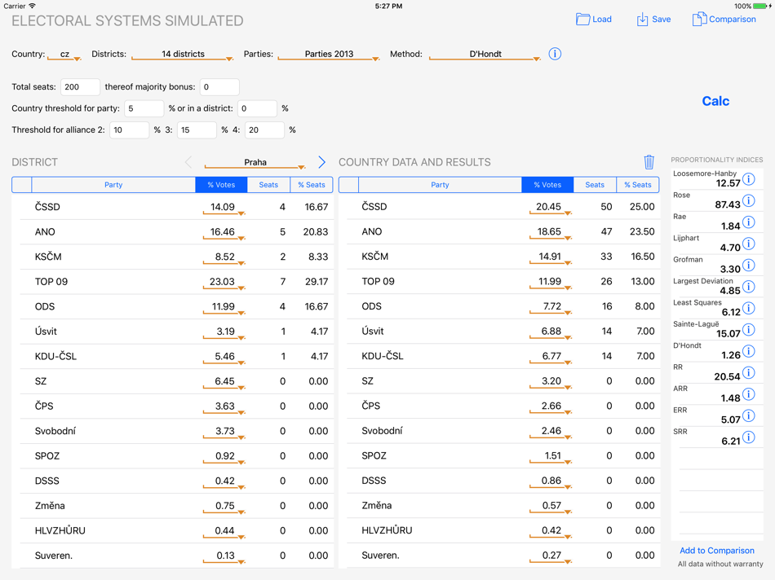
Task: Open the Sainte-Laguë index information
Action: pyautogui.click(x=749, y=329)
